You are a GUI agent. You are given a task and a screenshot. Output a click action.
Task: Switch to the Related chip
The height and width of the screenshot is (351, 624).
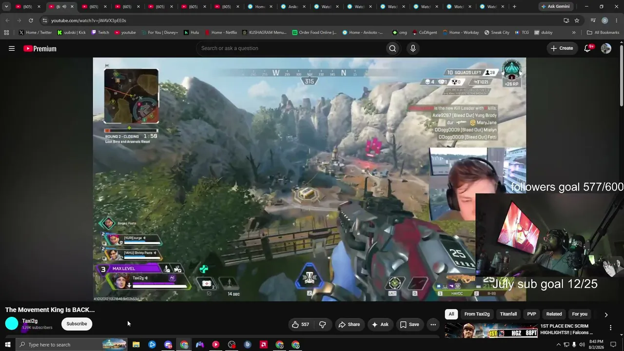click(554, 314)
